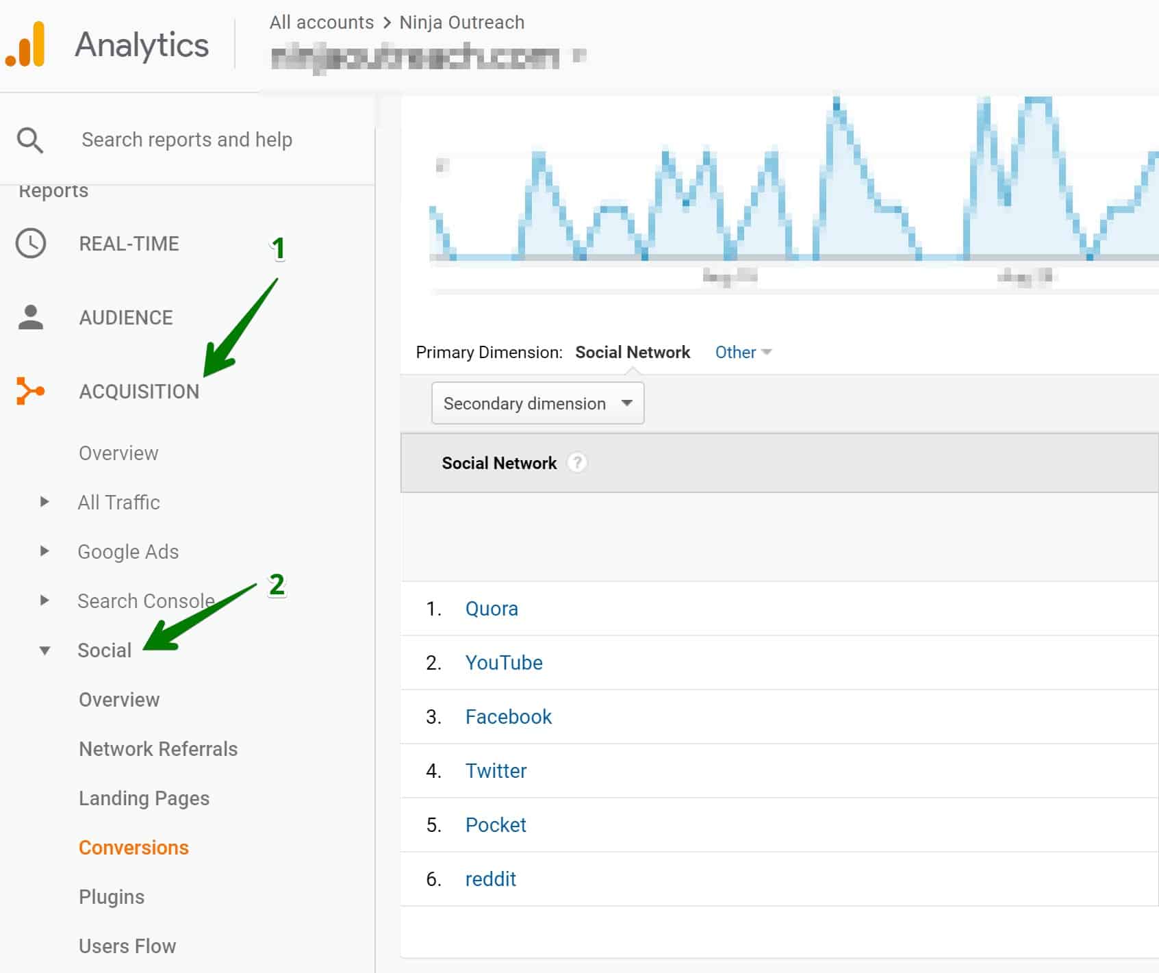Open the REAL-TIME reports section

click(x=129, y=244)
